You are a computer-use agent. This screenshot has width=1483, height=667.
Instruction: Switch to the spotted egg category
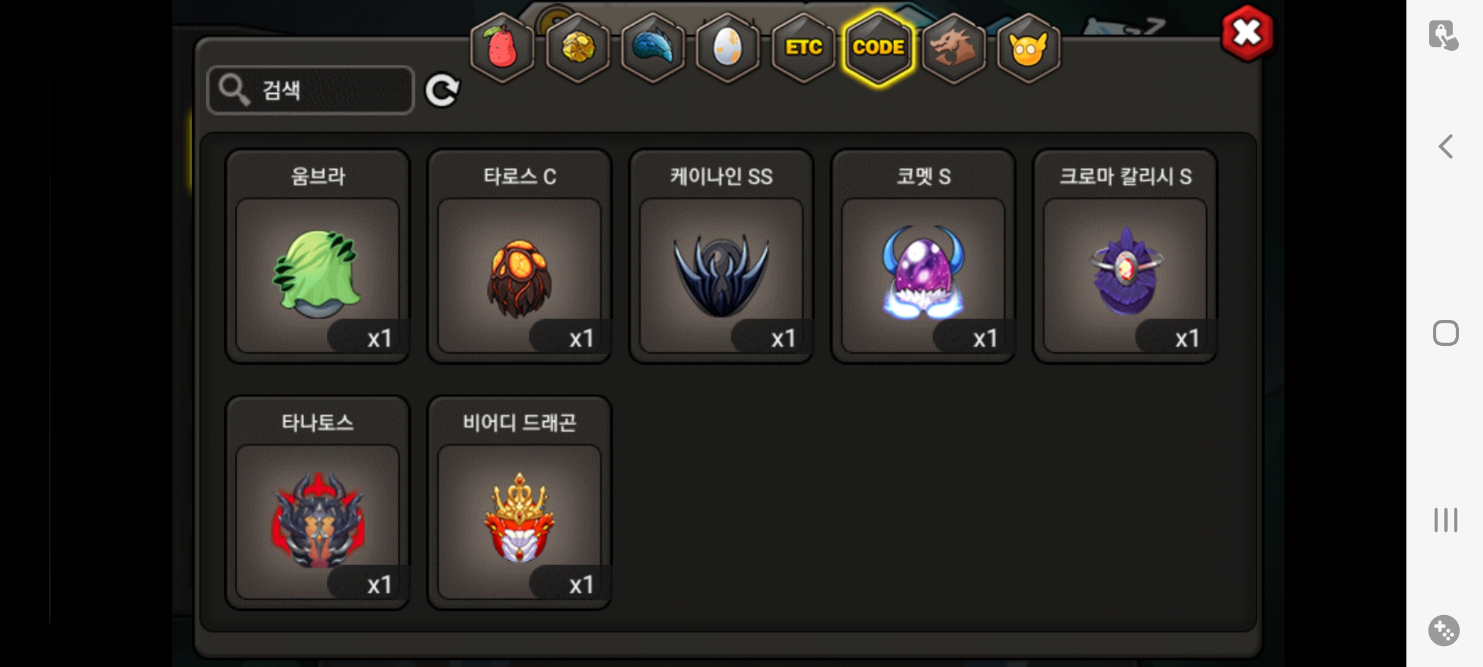click(728, 48)
